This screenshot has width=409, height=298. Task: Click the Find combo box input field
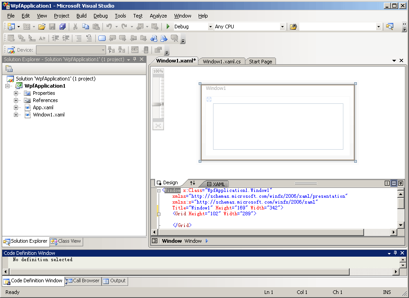point(338,27)
